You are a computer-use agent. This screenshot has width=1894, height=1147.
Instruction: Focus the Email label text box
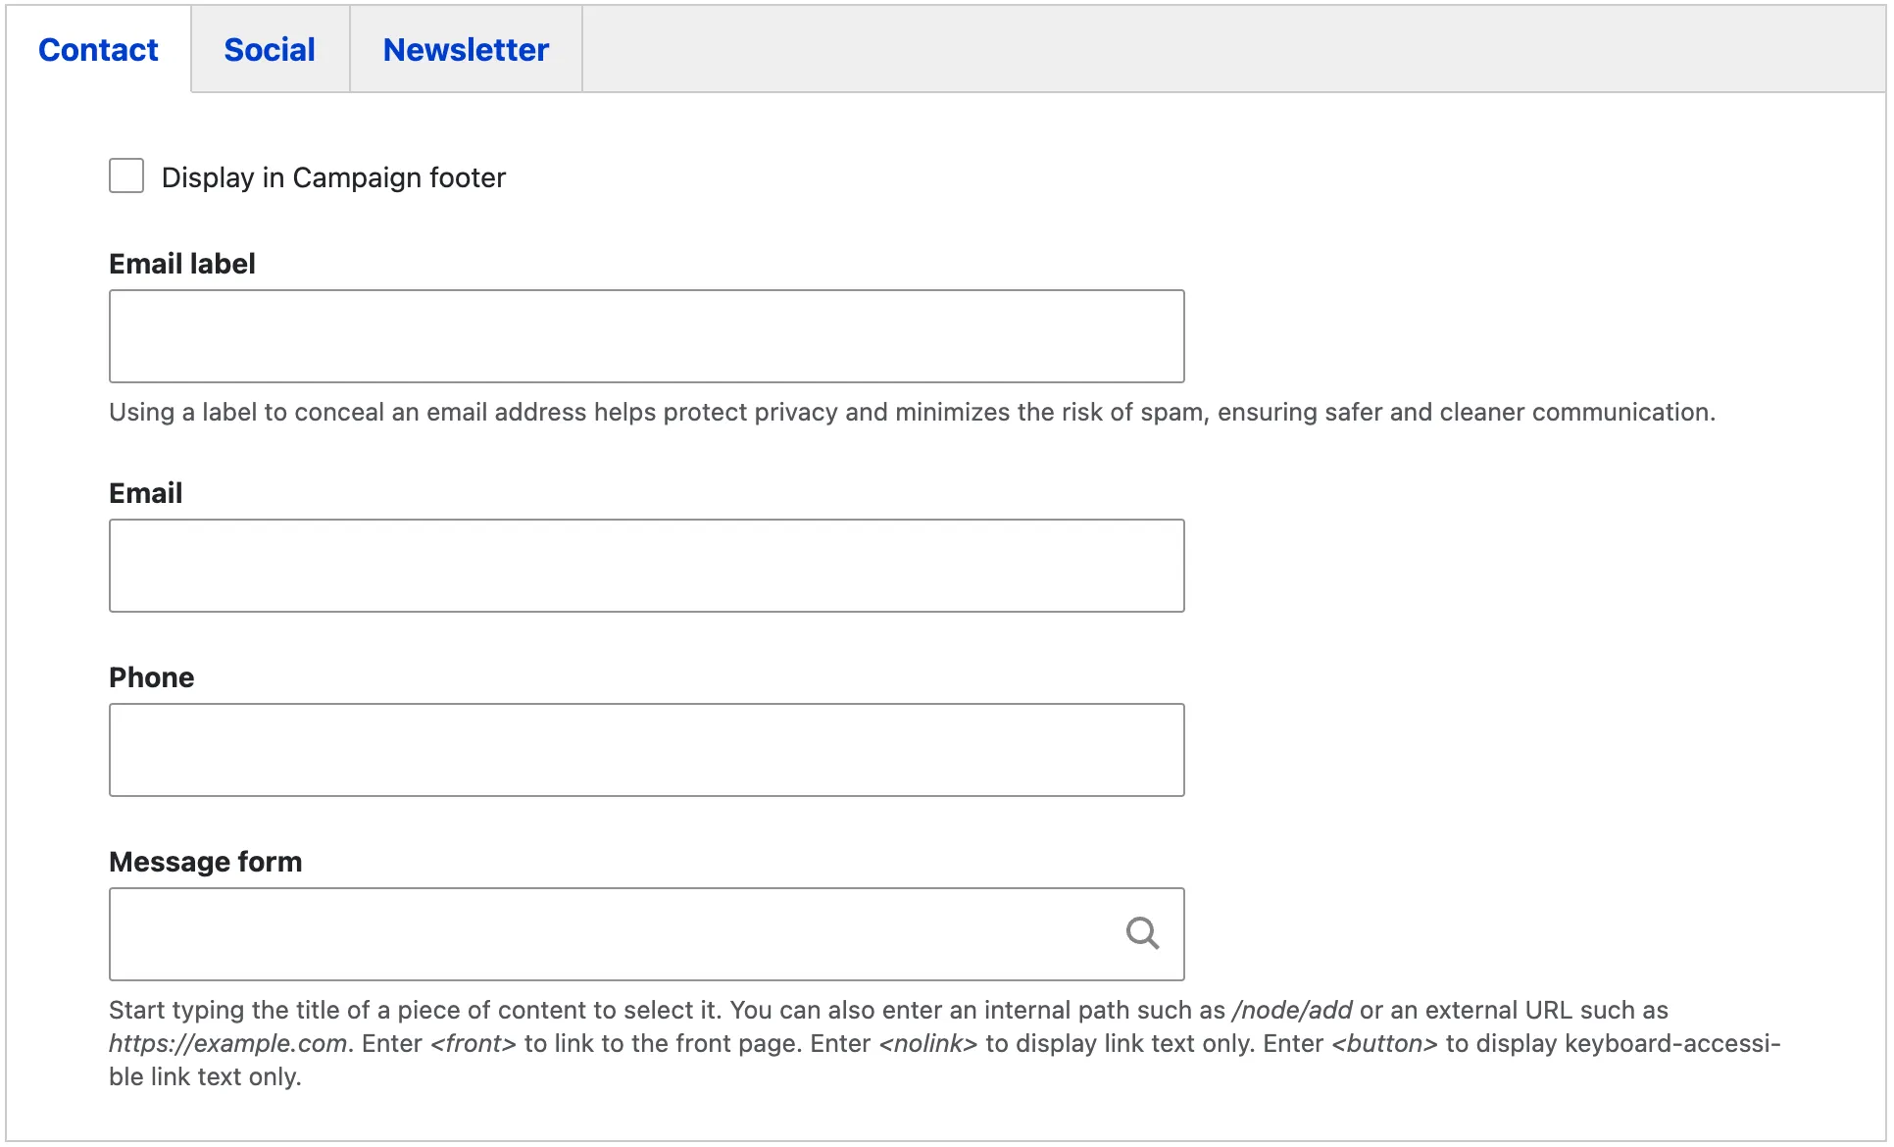coord(646,336)
